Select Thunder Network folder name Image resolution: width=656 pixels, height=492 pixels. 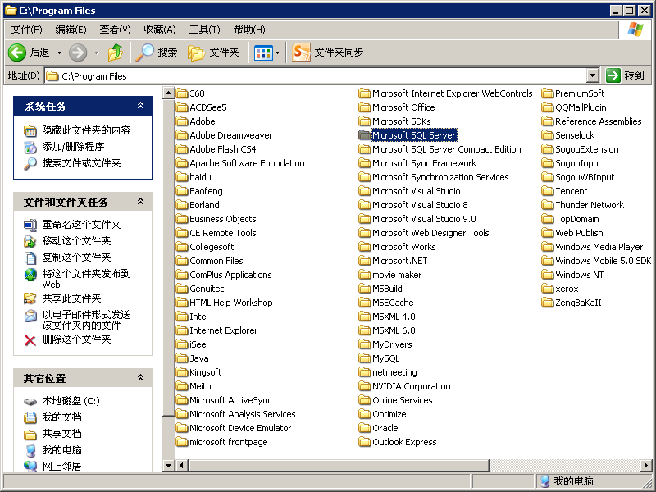click(589, 205)
